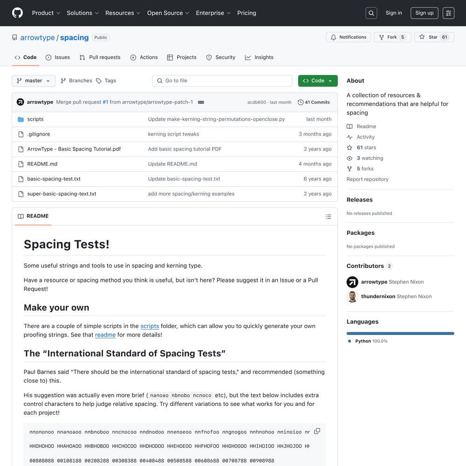Switch to the Pull requests tab

100,57
